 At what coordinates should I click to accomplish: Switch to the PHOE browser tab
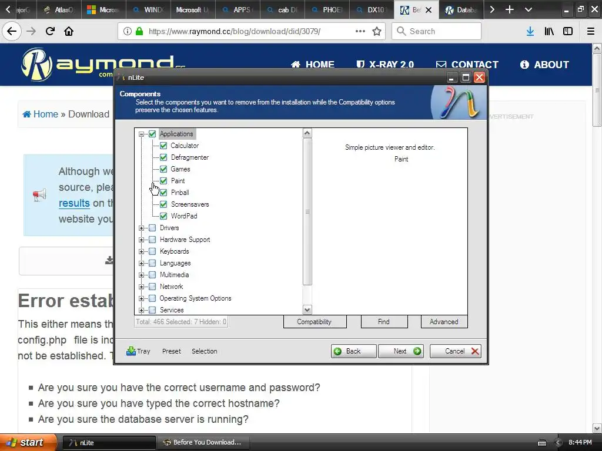327,9
